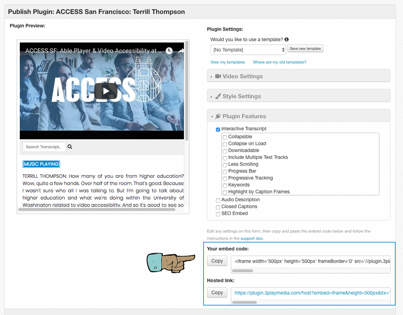This screenshot has width=403, height=315.
Task: Click the search magnifier icon
Action: pos(70,146)
